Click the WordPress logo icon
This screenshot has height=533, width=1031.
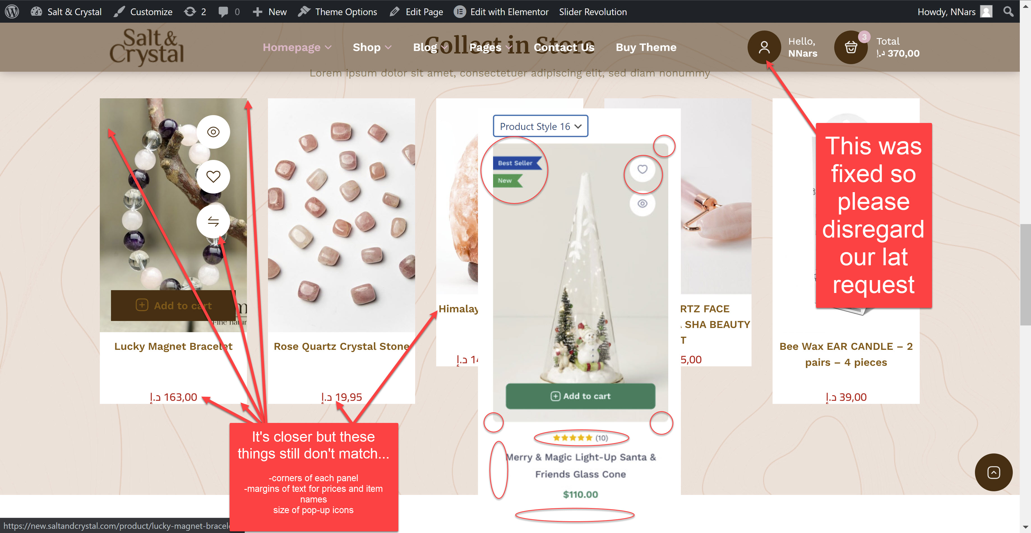12,11
